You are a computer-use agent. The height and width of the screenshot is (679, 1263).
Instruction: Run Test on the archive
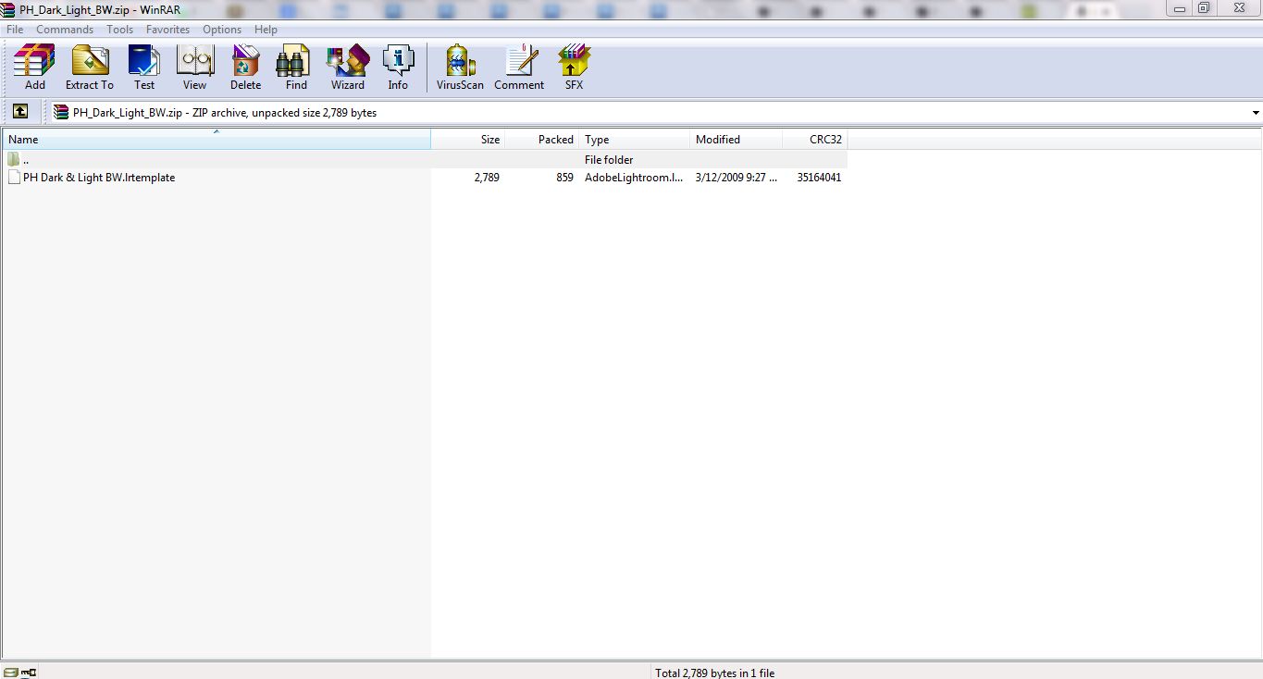pos(144,68)
